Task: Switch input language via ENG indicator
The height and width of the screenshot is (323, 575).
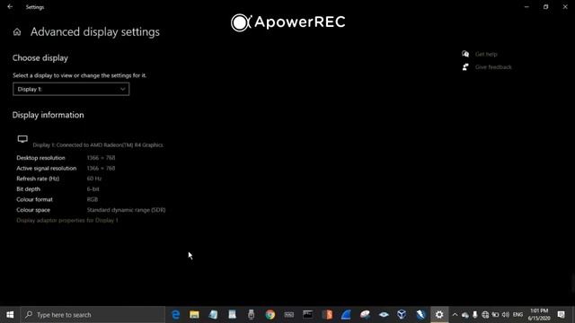Action: click(x=517, y=315)
